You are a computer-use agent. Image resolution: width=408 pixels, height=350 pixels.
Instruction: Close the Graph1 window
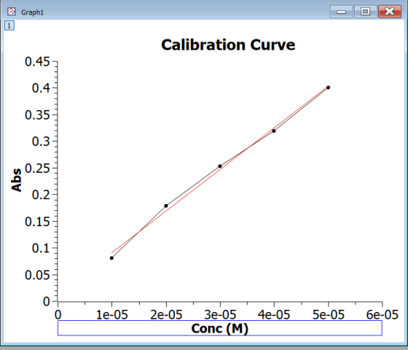click(390, 12)
